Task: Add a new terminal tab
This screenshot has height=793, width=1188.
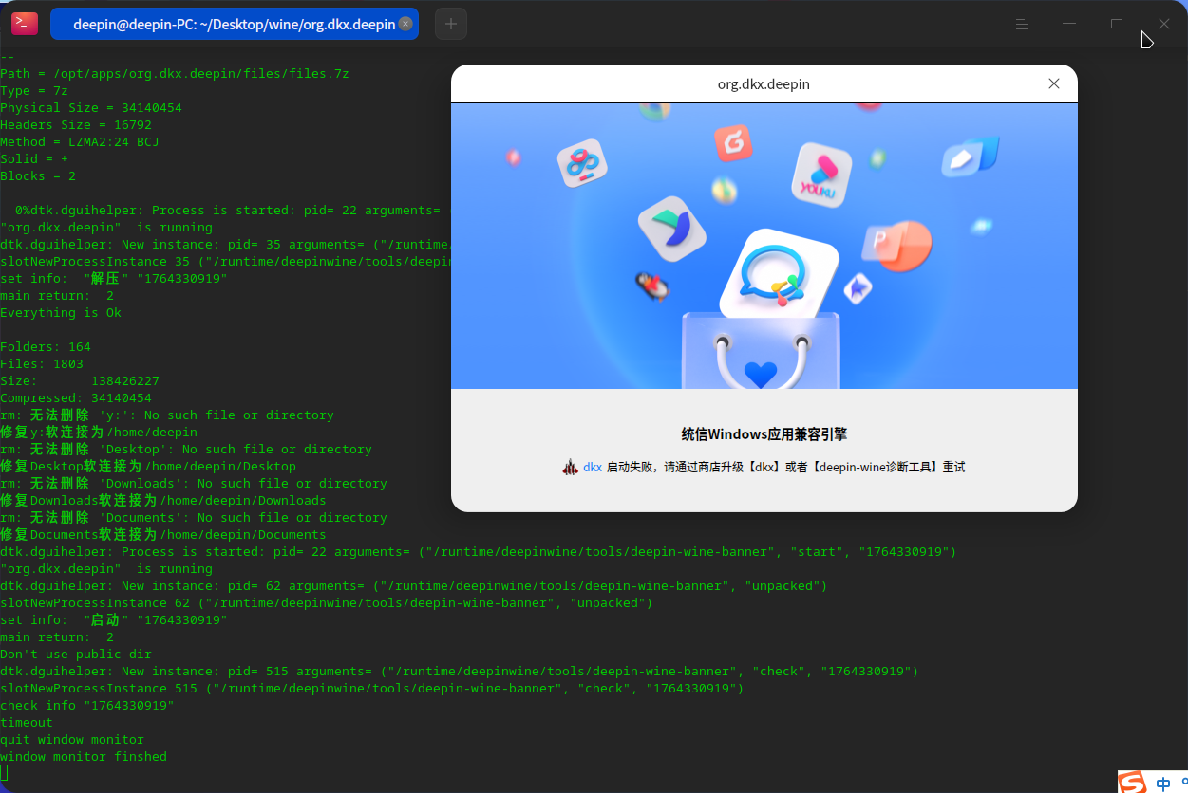Action: click(451, 24)
